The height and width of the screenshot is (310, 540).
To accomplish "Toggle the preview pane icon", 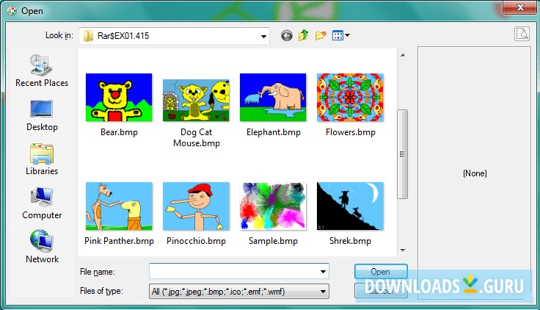I will pos(522,34).
